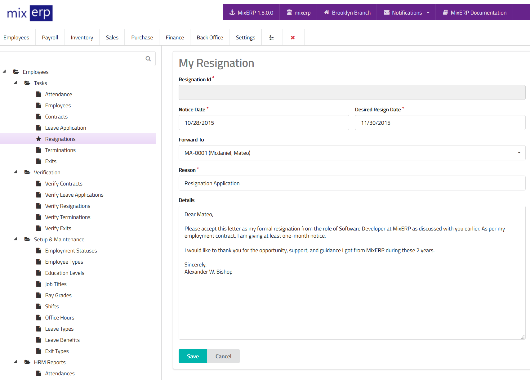Save the resignation form

point(193,356)
